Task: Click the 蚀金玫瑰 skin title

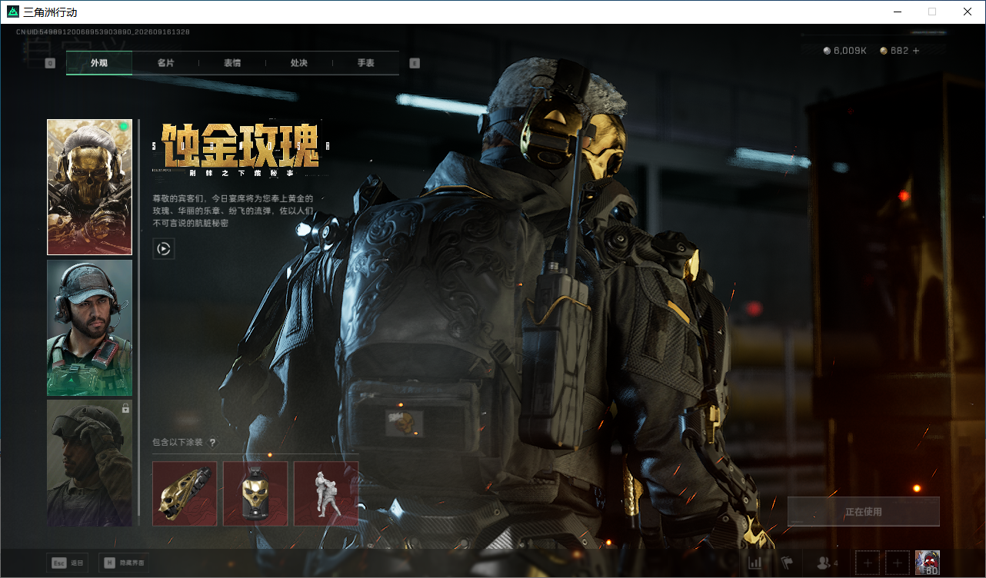Action: click(x=241, y=146)
